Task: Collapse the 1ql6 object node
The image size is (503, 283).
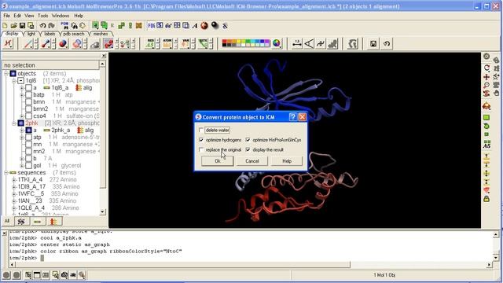Action: tap(14, 80)
